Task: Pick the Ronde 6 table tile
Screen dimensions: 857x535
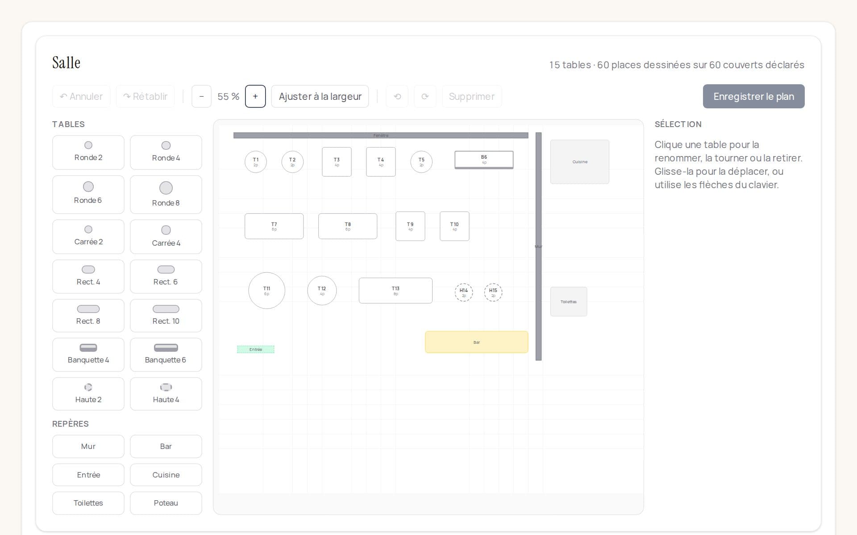Action: 88,194
